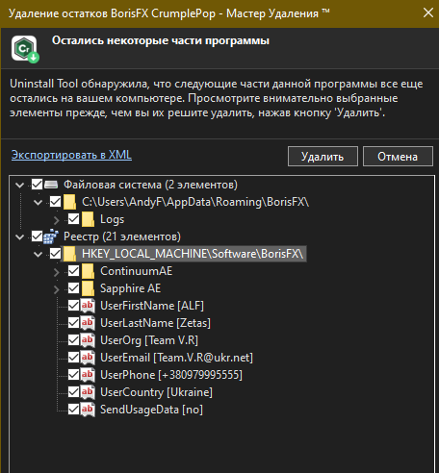Uncheck the Sapphire AE checkbox
Image resolution: width=439 pixels, height=473 pixels.
pos(73,288)
